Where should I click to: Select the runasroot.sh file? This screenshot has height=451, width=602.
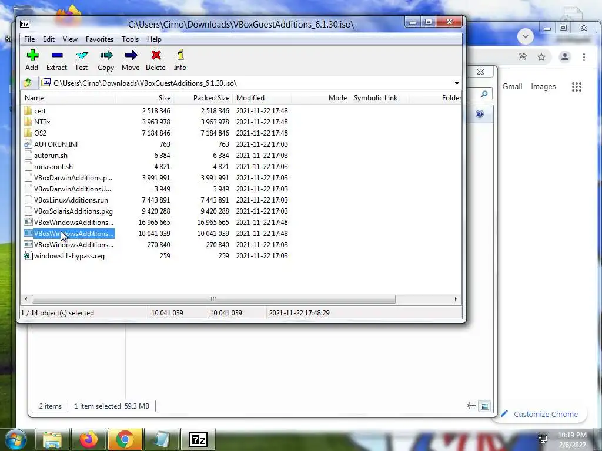click(x=53, y=166)
